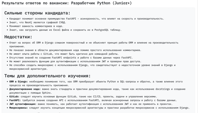Click the bullet about FastAPI endpoints knowledge
Screen dimensions: 198x113
[x=71, y=58]
